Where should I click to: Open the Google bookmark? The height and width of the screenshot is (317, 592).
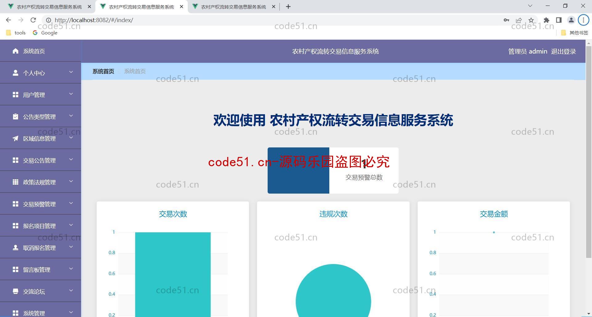coord(45,33)
